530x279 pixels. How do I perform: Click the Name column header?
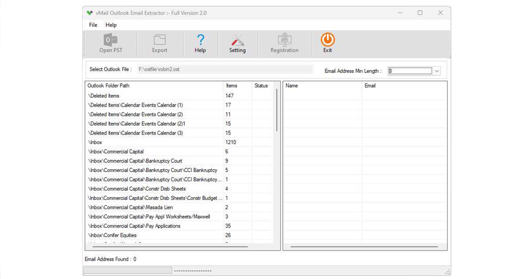(323, 86)
